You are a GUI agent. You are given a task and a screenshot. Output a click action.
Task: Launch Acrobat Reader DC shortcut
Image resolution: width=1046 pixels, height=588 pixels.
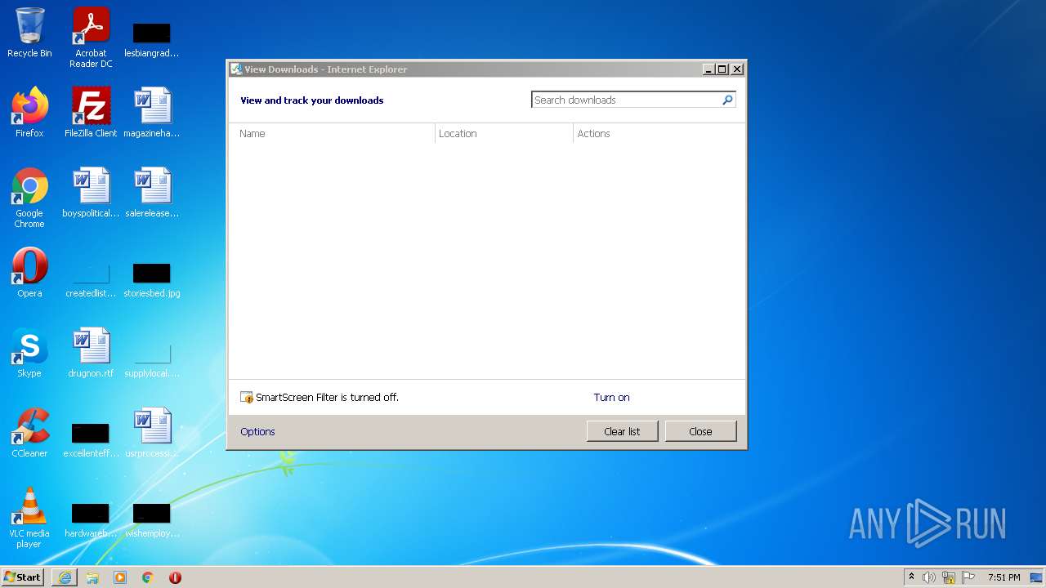pos(91,38)
